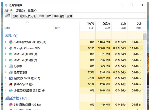Click the 148.4 MB memory value
This screenshot has height=110, width=150.
pos(104,42)
